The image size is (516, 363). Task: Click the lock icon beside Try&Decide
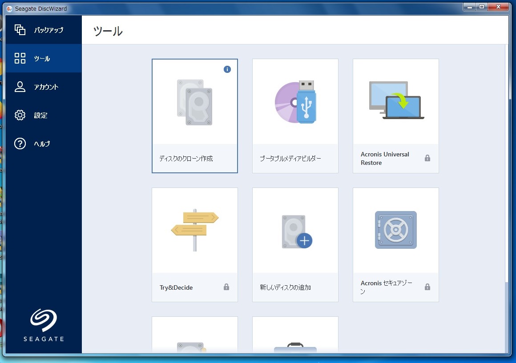tap(226, 287)
